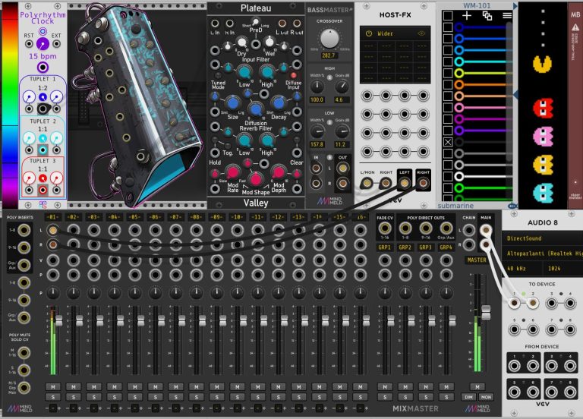Click the Host-FX RIGHT output jack
This screenshot has height=419, width=583.
pos(423,182)
